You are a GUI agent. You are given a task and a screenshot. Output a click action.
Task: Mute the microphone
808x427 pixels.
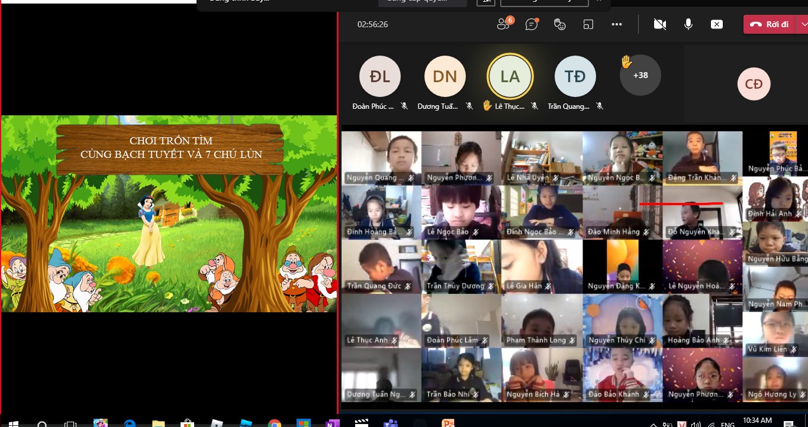click(x=688, y=24)
